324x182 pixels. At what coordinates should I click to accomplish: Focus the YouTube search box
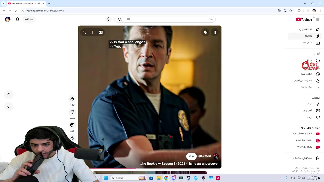170,19
